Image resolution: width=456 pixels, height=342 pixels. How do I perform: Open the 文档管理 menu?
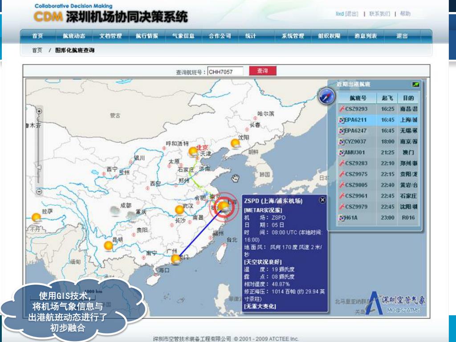110,36
